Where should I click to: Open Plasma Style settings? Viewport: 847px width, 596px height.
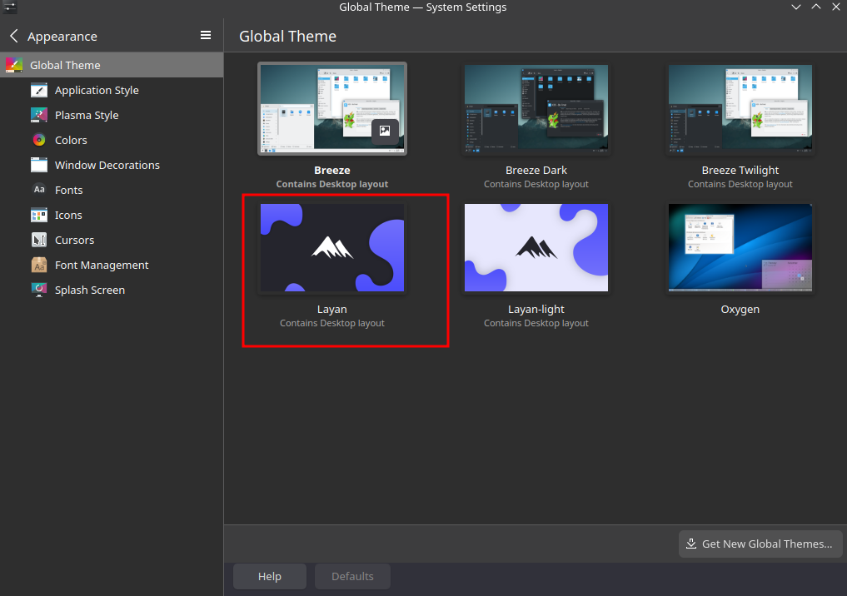[112, 115]
